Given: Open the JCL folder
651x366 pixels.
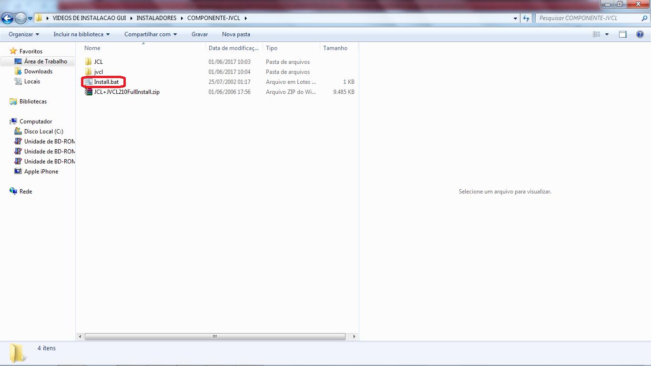Looking at the screenshot, I should click(98, 62).
